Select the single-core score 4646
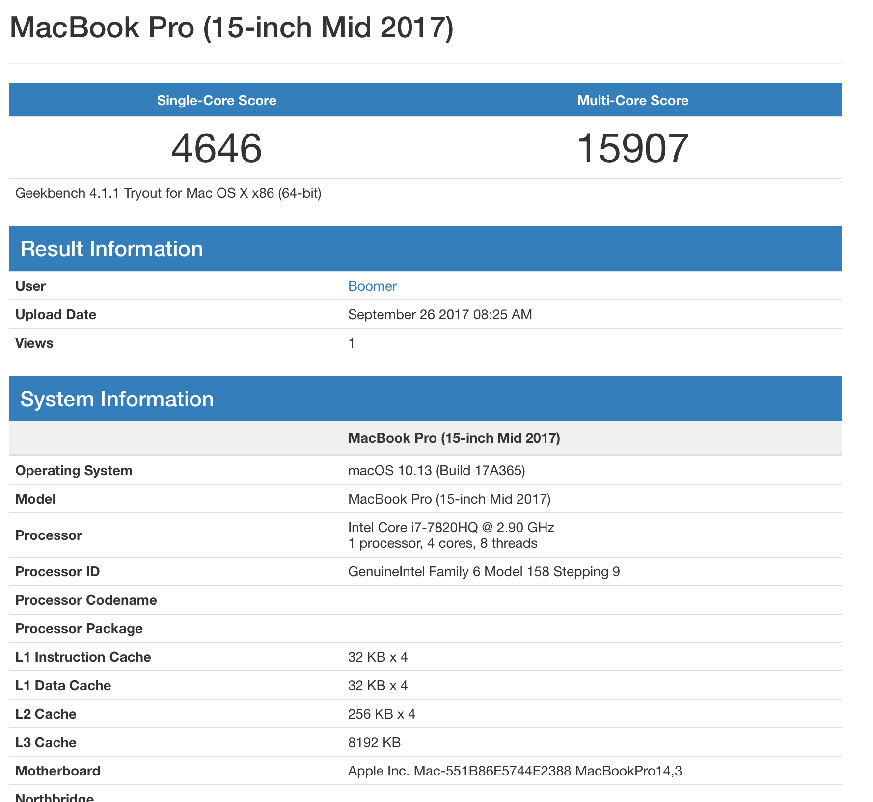This screenshot has width=873, height=802. pos(217,148)
